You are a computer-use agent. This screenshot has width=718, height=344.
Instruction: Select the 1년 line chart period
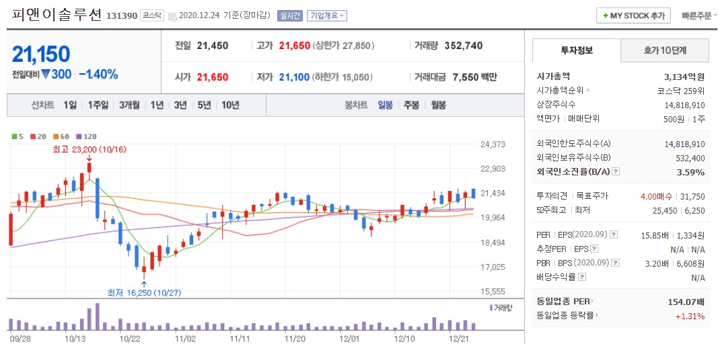(x=157, y=105)
